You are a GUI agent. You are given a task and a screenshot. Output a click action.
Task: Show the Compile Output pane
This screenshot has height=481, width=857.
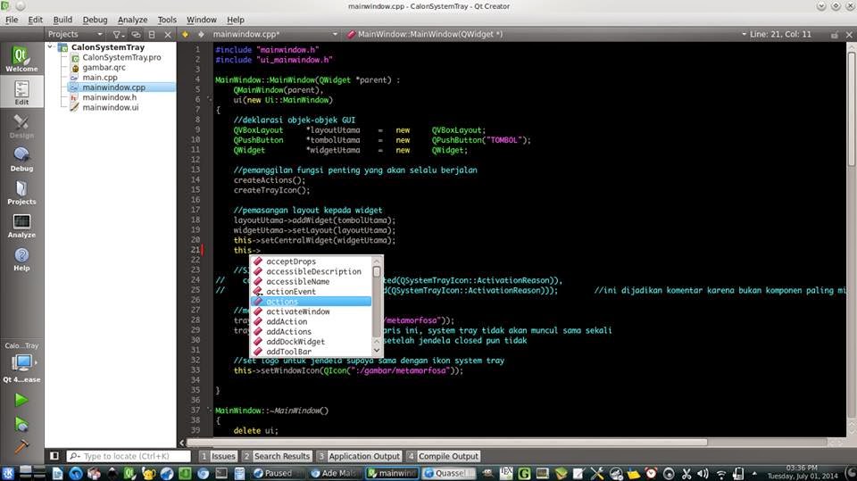[x=443, y=456]
